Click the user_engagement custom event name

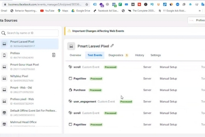click(x=85, y=101)
